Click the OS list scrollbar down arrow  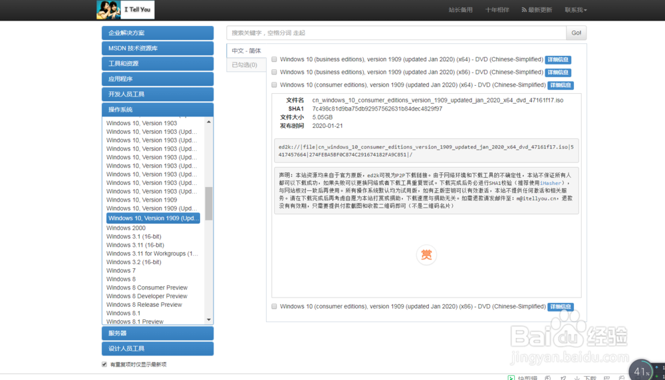209,320
